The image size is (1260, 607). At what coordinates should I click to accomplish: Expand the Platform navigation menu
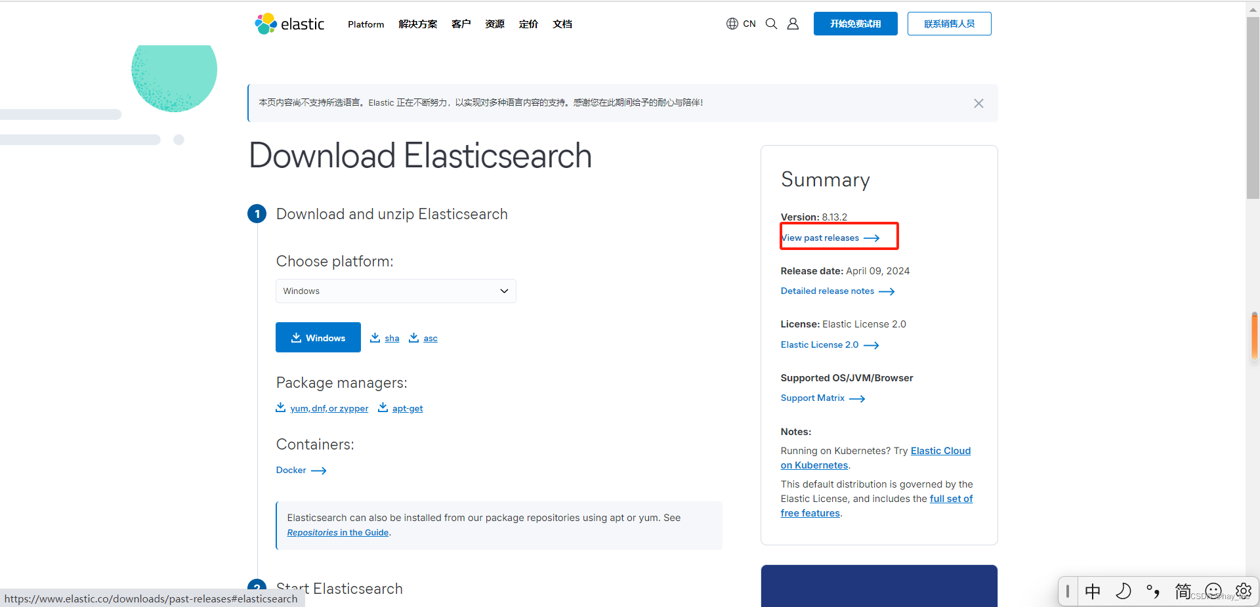point(366,24)
